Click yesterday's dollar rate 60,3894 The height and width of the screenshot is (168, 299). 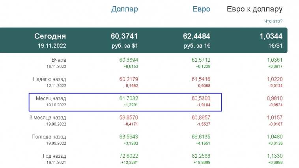129,60
